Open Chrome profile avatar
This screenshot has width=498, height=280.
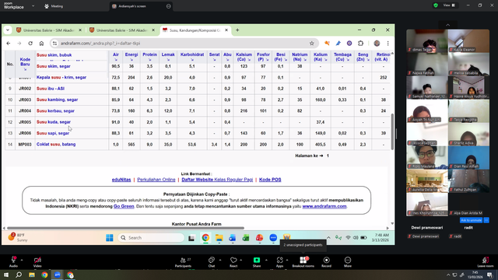(377, 44)
